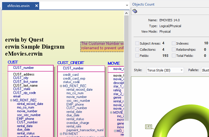Click the diagram vertical scrollbar thumb

[x=126, y=68]
